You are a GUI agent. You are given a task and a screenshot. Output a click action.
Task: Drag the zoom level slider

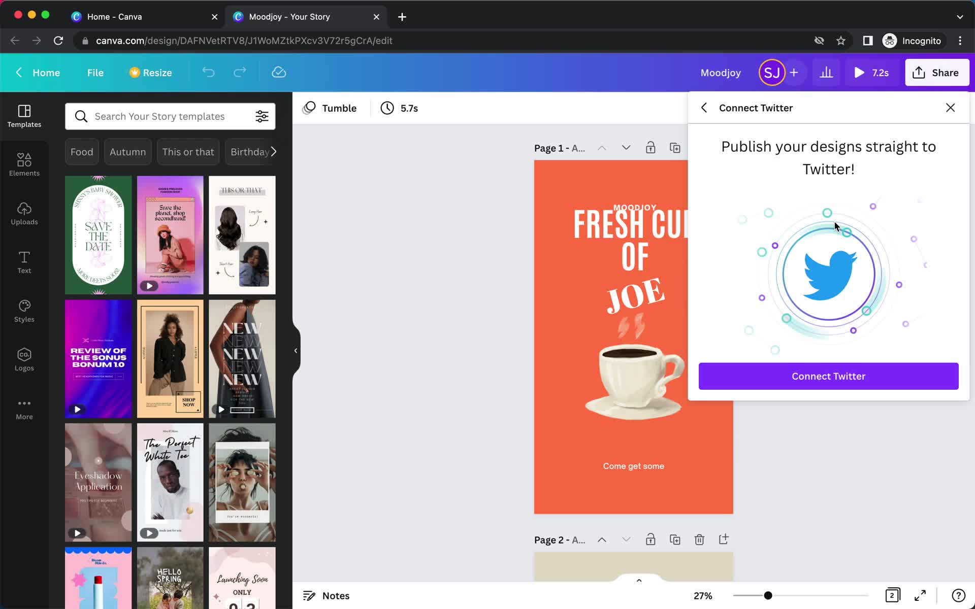point(767,595)
